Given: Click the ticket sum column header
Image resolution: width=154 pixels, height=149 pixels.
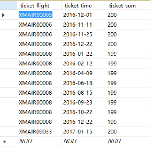Looking at the screenshot, I should pos(128,6).
